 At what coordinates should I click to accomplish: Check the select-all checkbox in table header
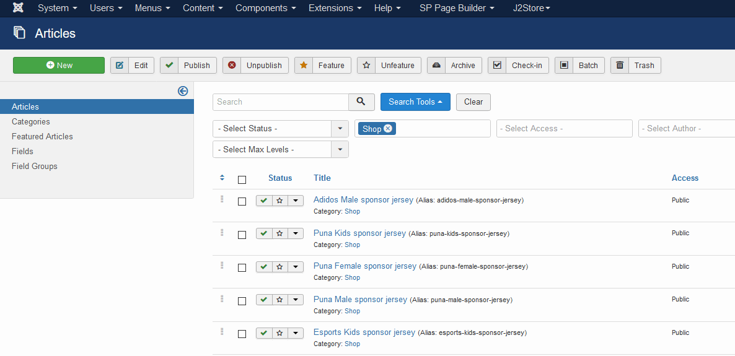(242, 180)
